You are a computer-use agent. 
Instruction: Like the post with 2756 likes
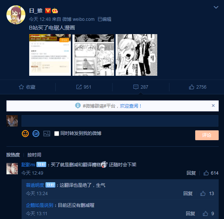(191, 87)
